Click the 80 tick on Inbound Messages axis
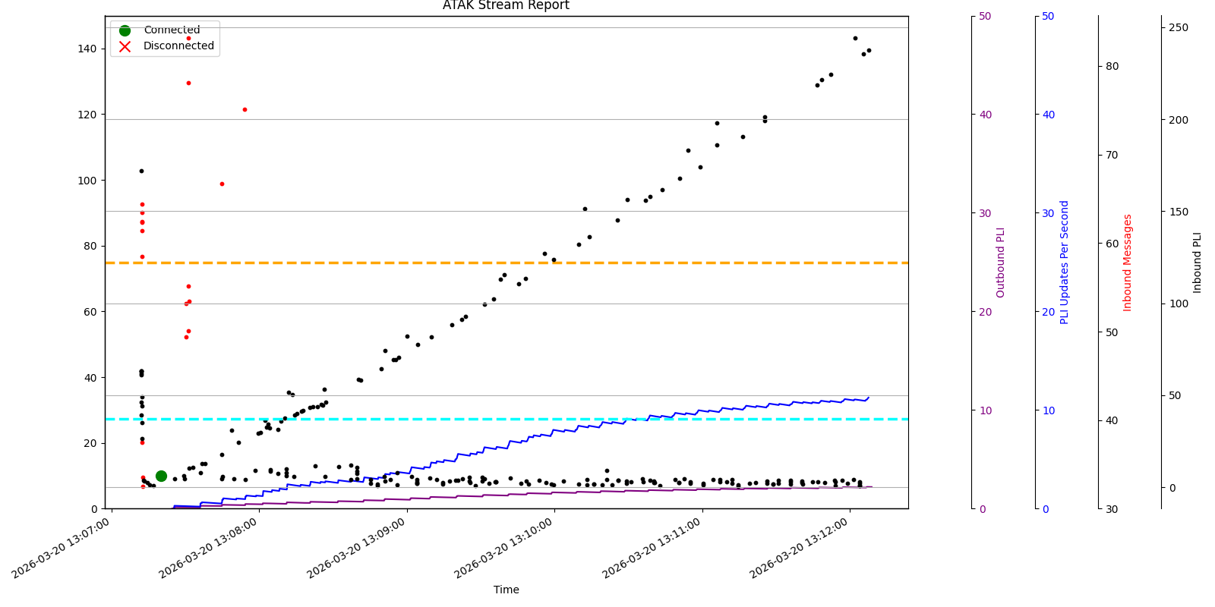 click(1112, 66)
